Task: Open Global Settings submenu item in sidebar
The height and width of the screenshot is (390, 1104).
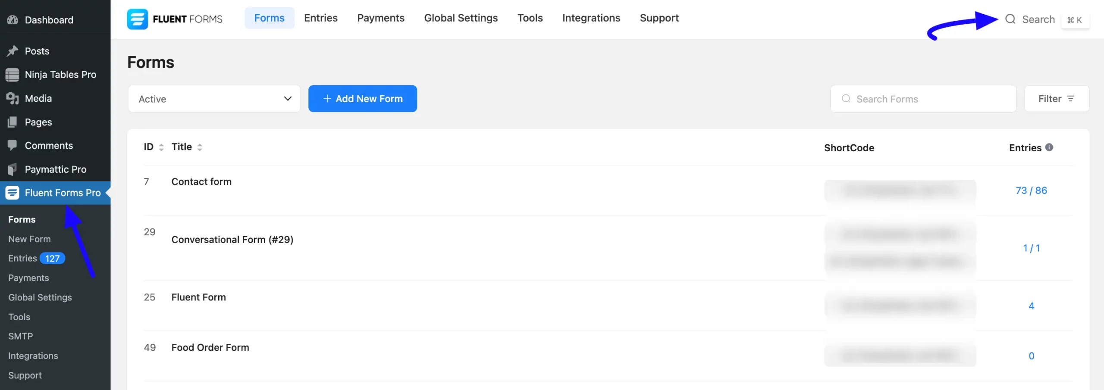Action: (40, 297)
